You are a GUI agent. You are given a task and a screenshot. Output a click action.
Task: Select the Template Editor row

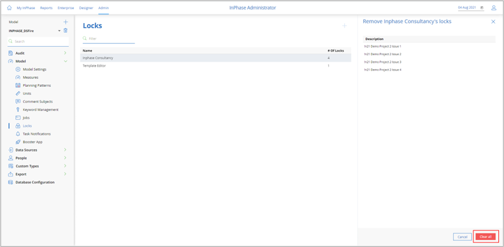(216, 65)
